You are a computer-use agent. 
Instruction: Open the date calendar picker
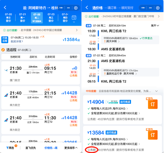[74, 17]
